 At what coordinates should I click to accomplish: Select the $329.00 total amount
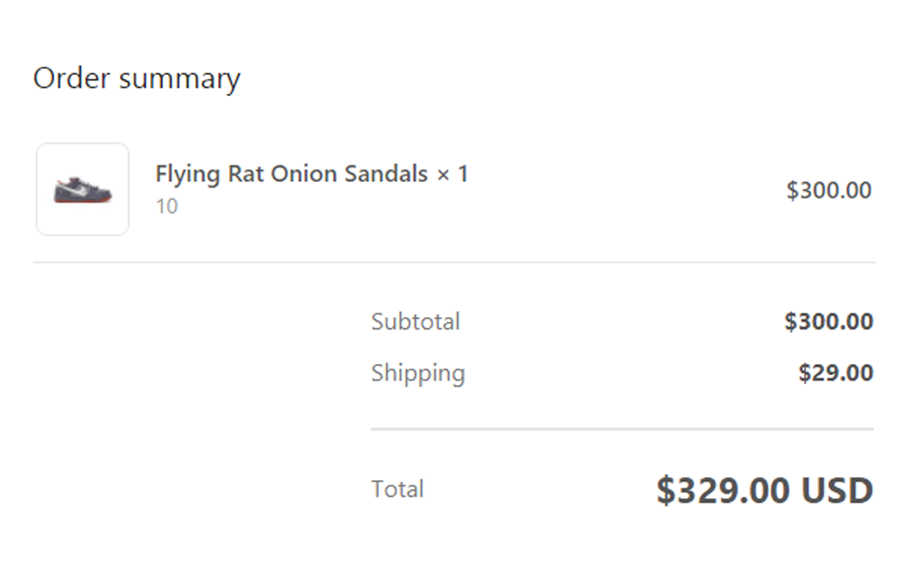[724, 491]
